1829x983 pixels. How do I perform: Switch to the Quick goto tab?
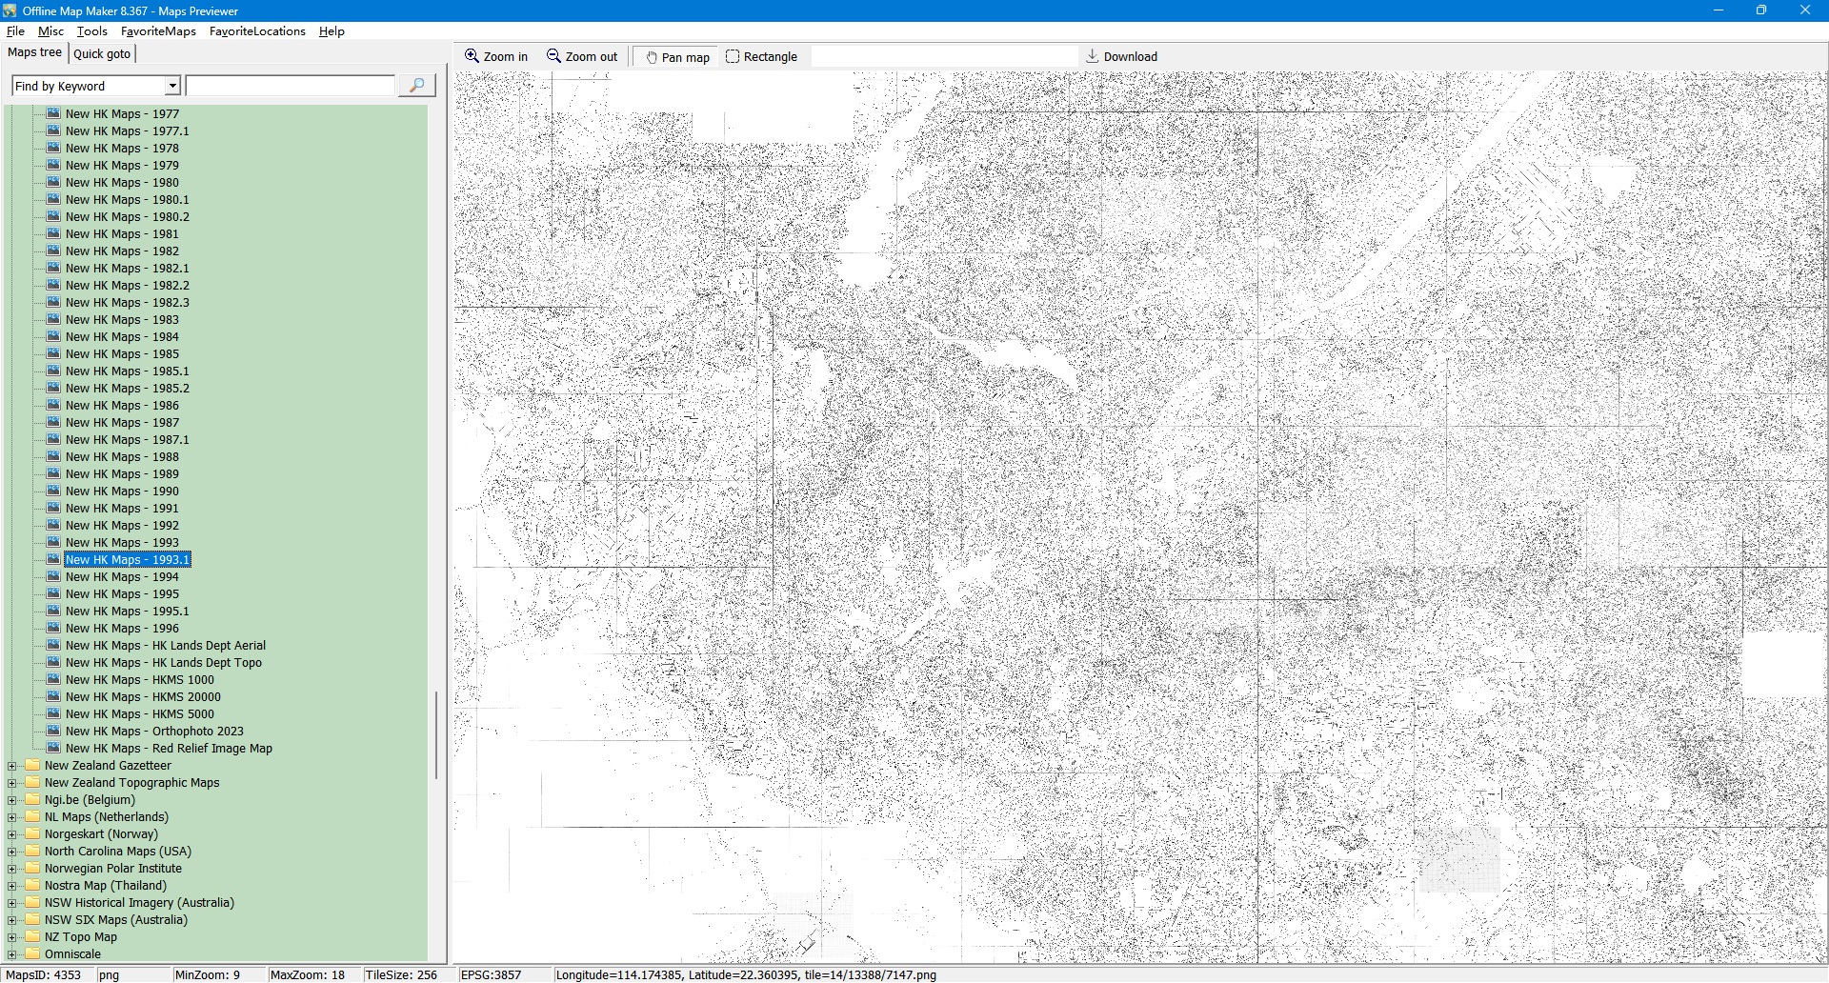[102, 54]
